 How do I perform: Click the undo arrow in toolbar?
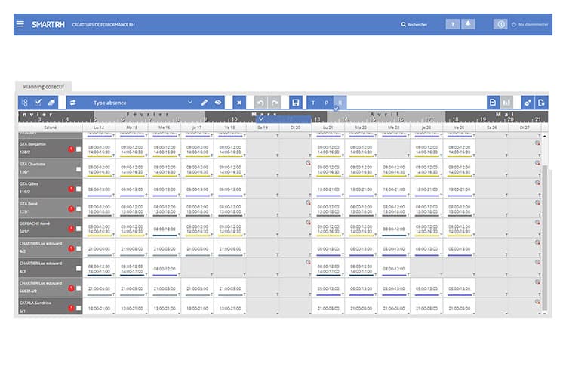point(260,102)
